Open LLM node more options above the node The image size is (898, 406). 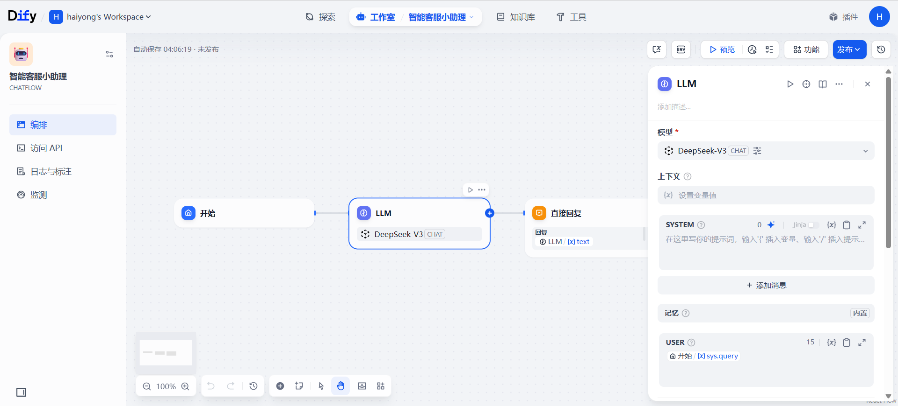(x=482, y=190)
